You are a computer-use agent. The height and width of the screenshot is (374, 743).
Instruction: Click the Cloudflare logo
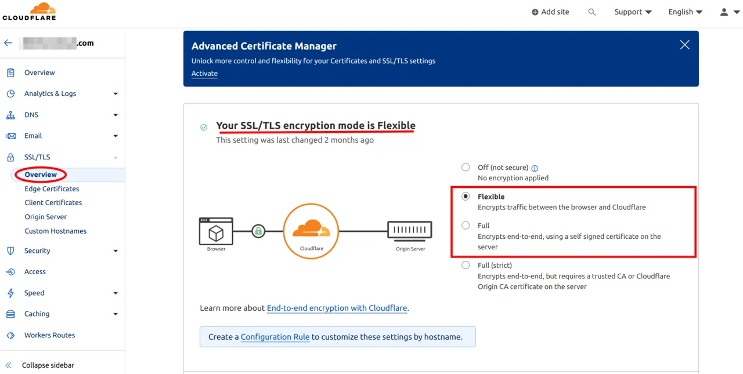coord(30,12)
